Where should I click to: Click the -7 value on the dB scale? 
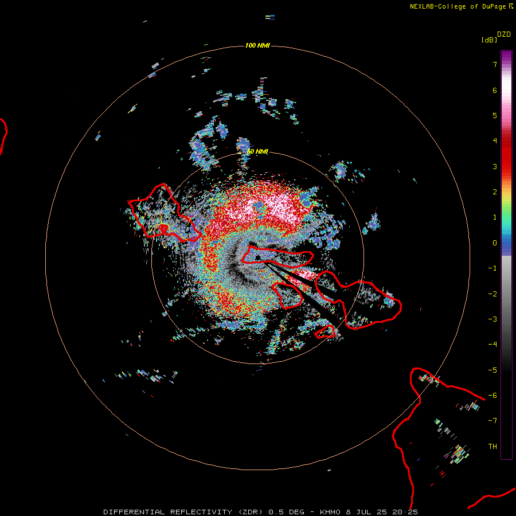(x=492, y=421)
